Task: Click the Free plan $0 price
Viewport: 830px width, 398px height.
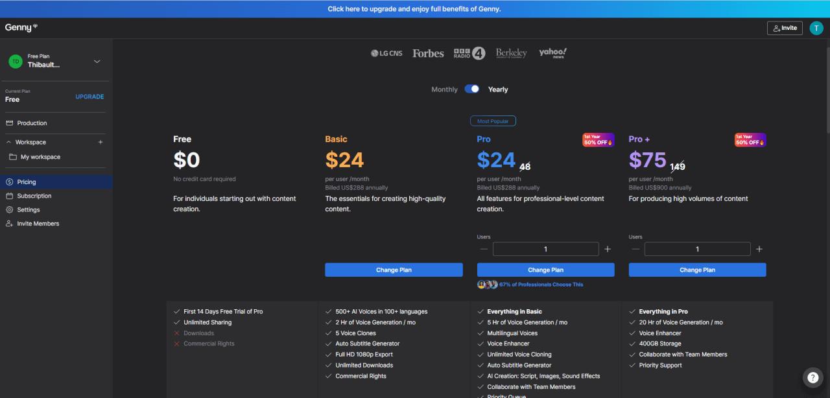Action: point(187,159)
